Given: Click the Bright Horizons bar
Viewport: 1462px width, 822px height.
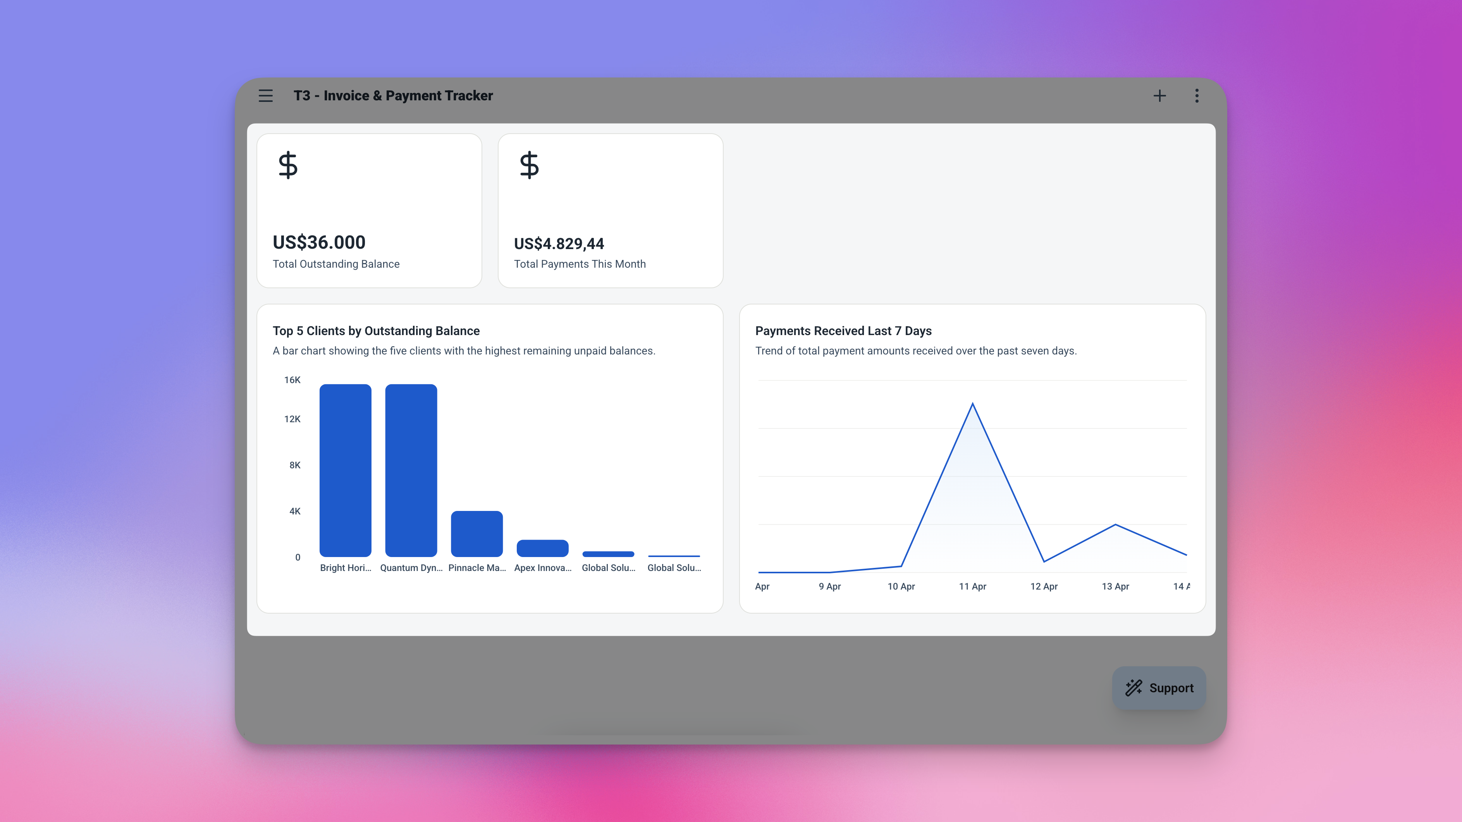Looking at the screenshot, I should click(x=345, y=470).
